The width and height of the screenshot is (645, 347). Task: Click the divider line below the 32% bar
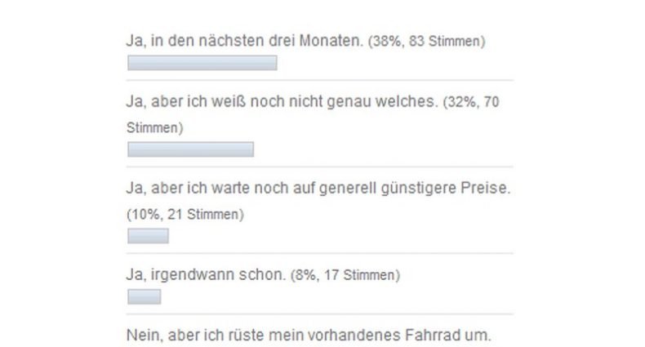(x=318, y=167)
